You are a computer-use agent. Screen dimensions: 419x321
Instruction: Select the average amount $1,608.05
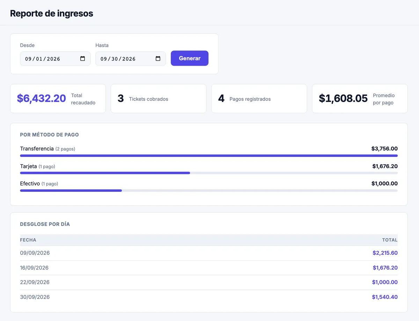click(343, 99)
